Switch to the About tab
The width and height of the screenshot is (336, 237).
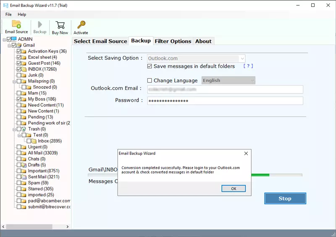(x=203, y=41)
